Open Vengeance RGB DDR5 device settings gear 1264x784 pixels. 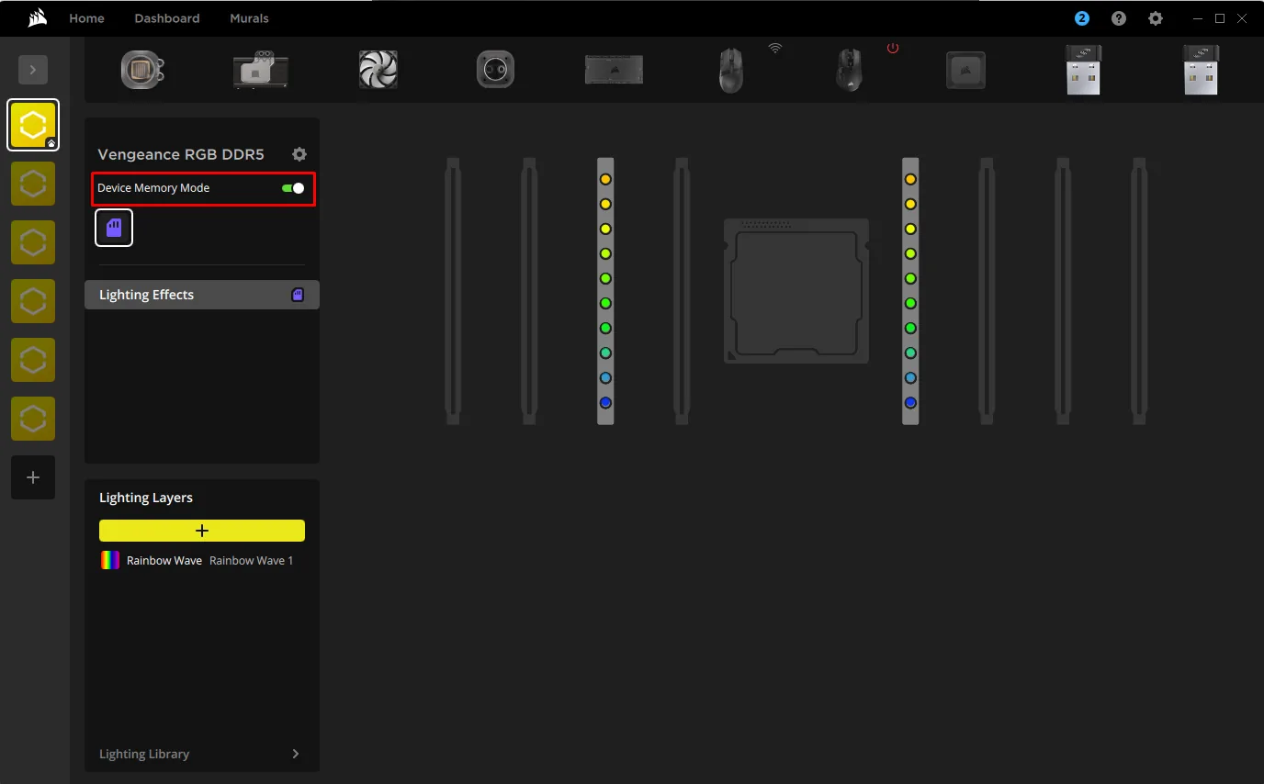click(x=299, y=154)
